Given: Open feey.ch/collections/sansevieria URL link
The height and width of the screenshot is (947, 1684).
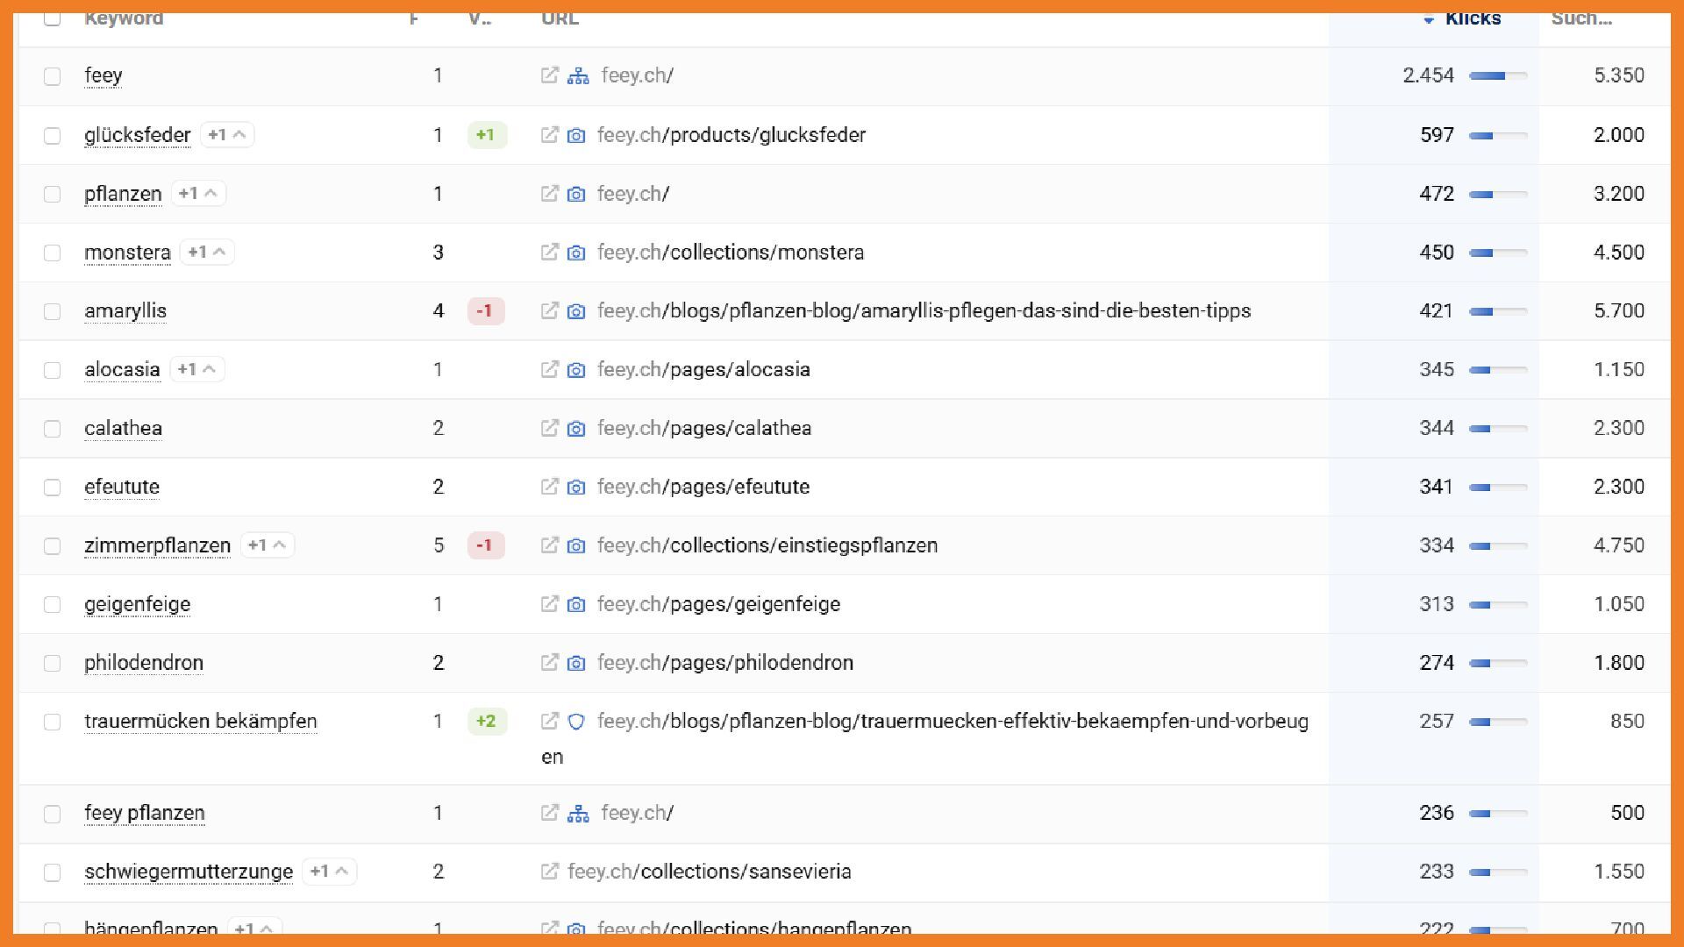Looking at the screenshot, I should coord(710,872).
